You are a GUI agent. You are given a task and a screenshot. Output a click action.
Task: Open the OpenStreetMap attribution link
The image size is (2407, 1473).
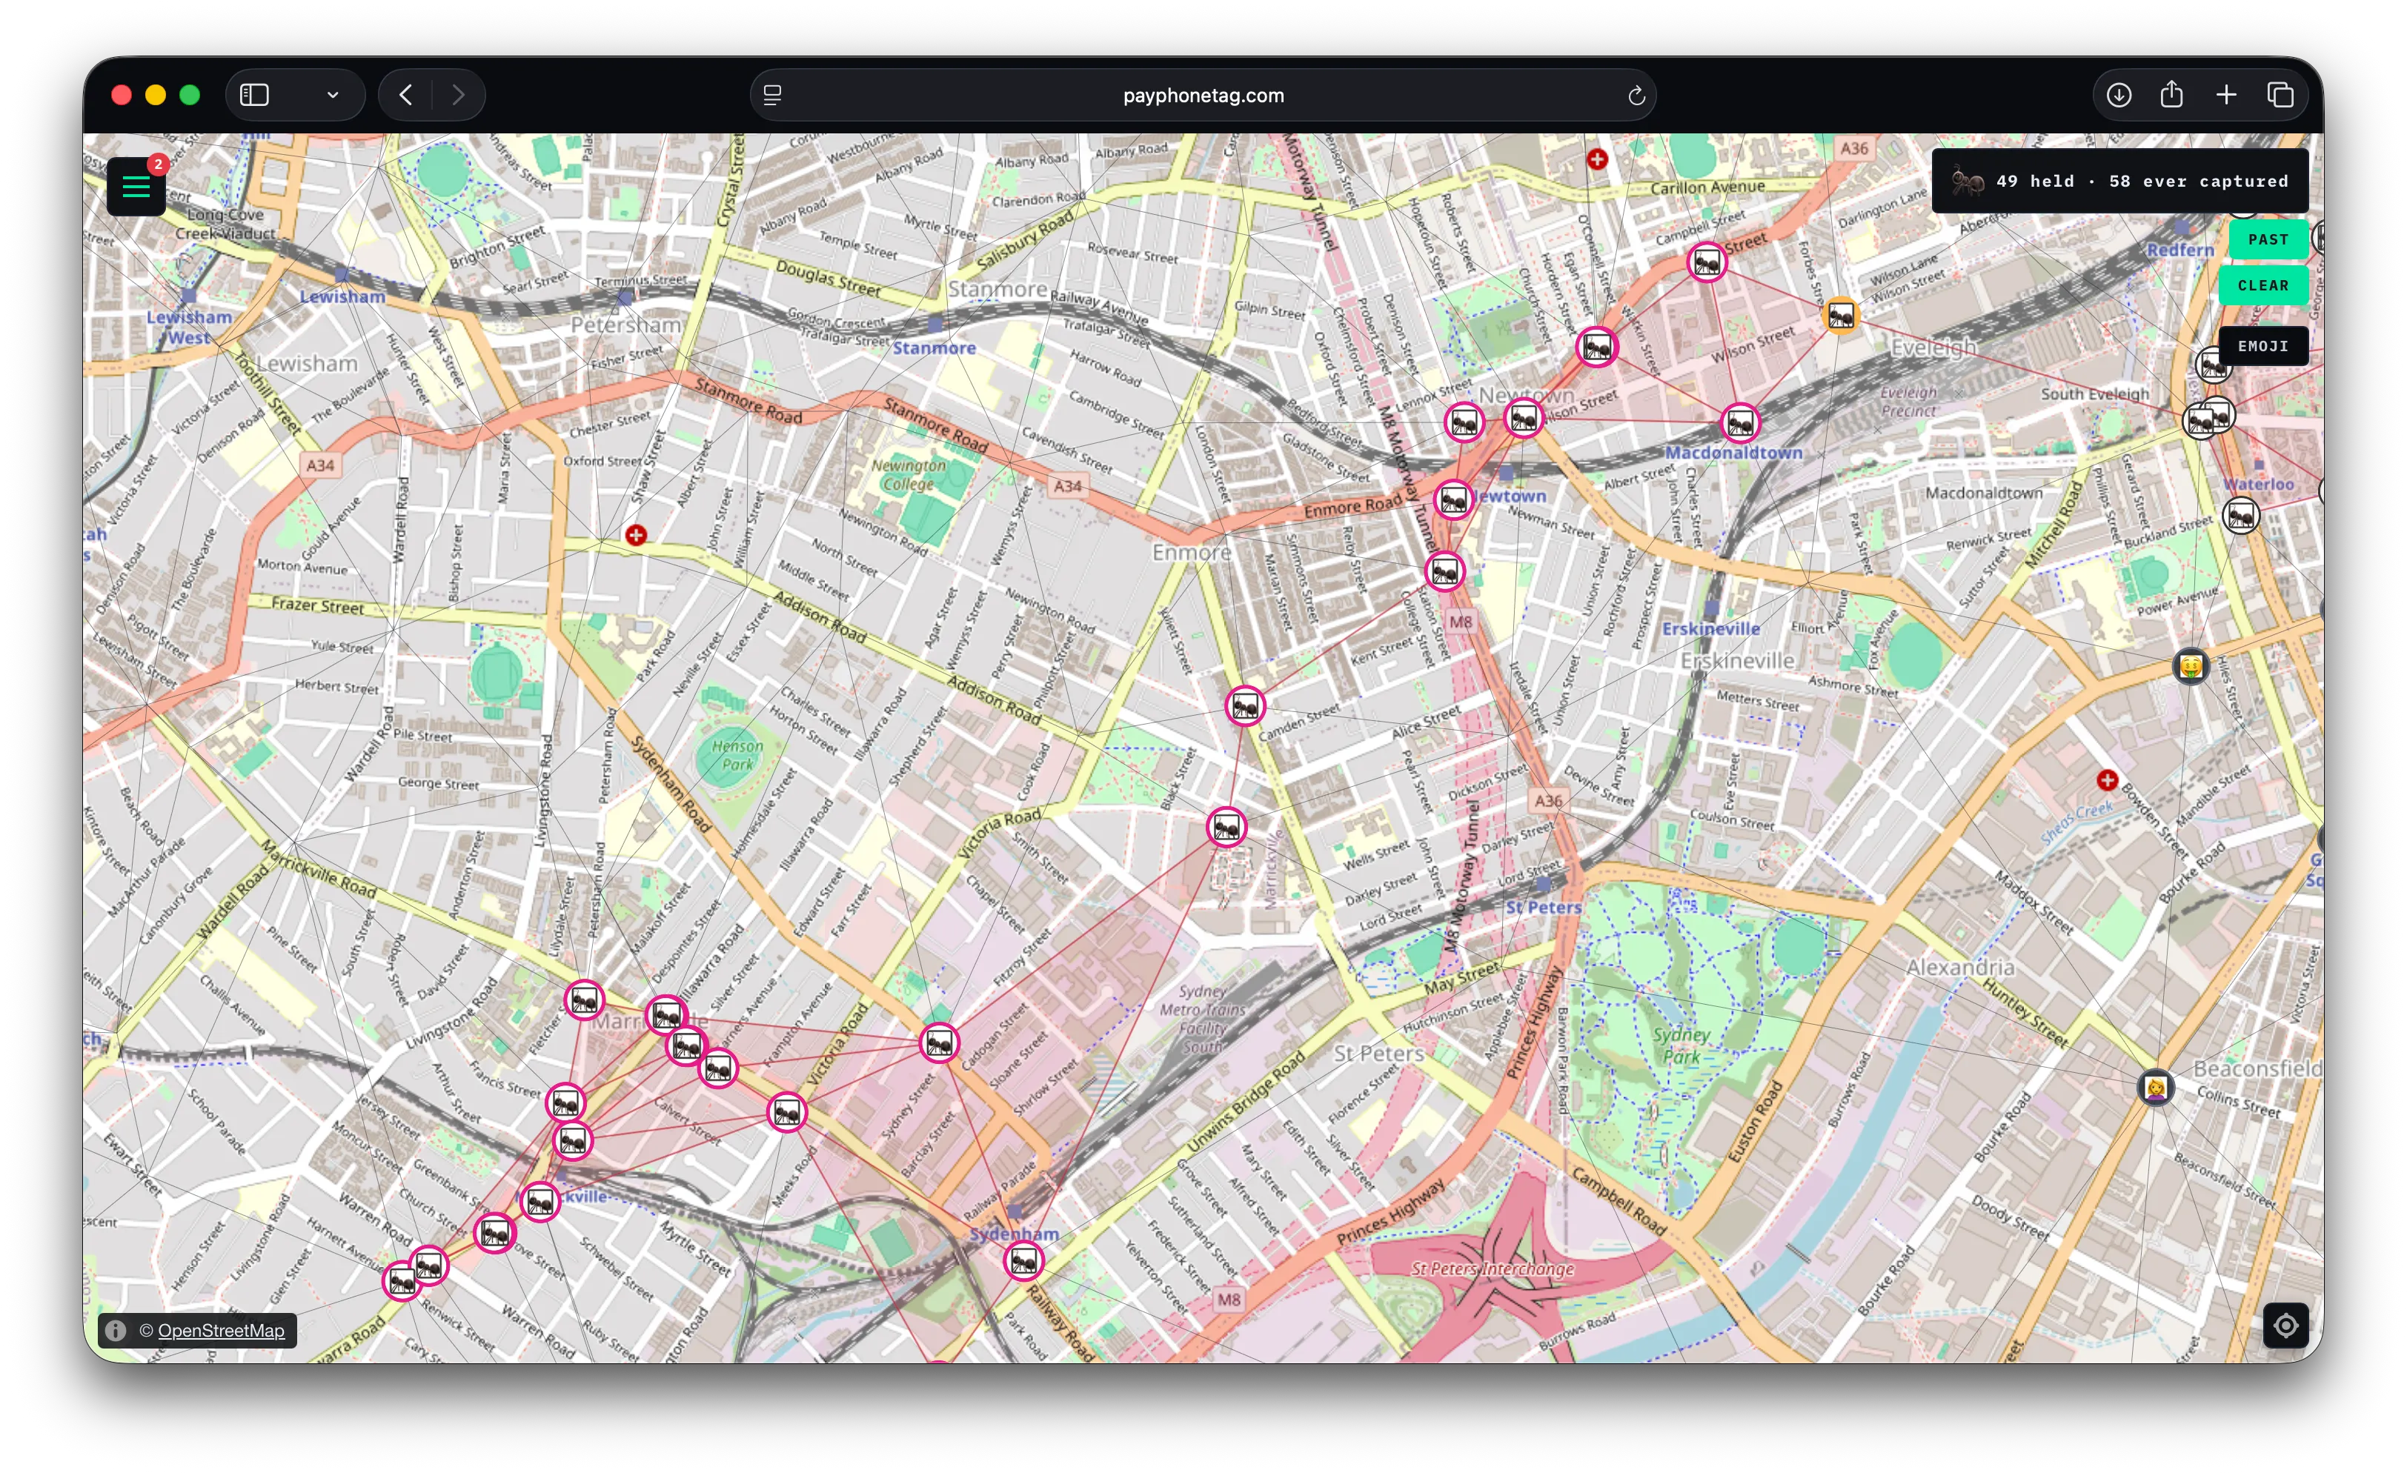[x=221, y=1331]
